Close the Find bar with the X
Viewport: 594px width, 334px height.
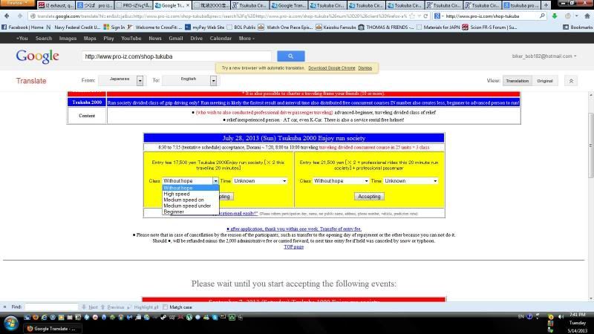[x=4, y=307]
